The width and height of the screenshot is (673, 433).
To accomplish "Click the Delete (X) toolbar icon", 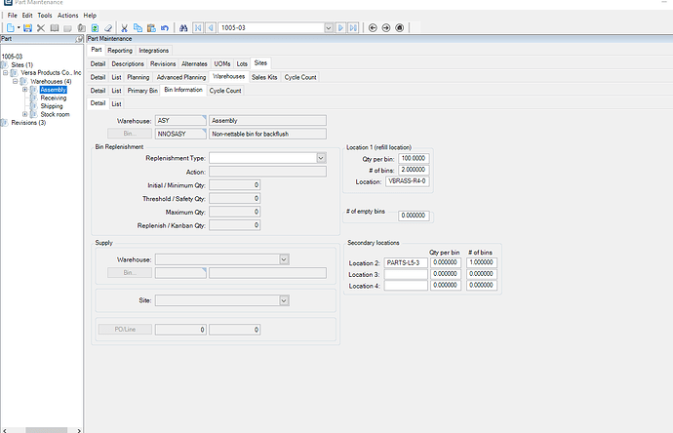I will (41, 28).
